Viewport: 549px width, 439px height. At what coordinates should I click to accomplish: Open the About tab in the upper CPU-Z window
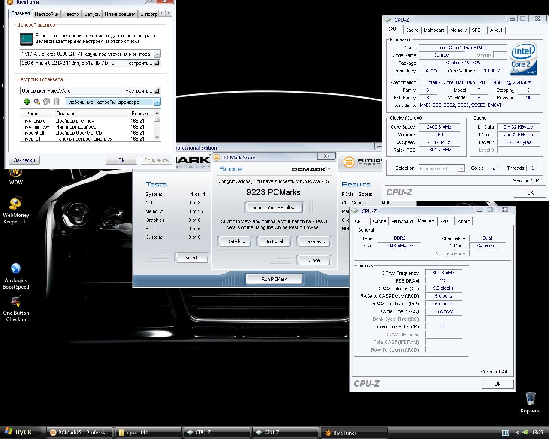pyautogui.click(x=496, y=30)
